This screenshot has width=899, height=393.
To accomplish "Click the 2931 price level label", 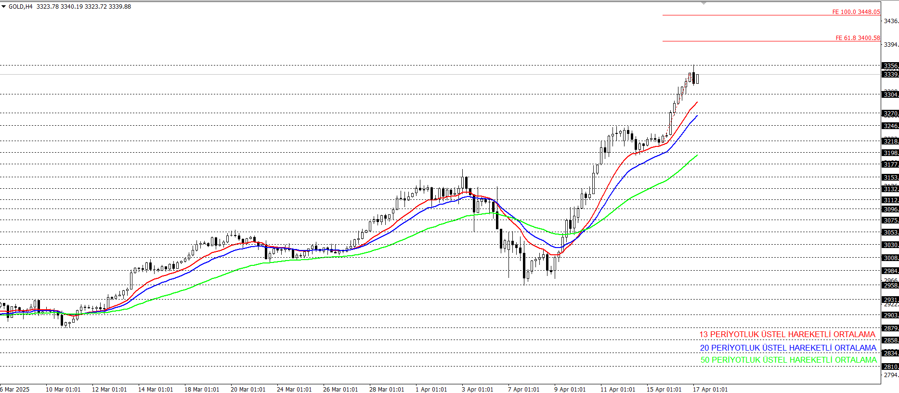I will tap(890, 300).
